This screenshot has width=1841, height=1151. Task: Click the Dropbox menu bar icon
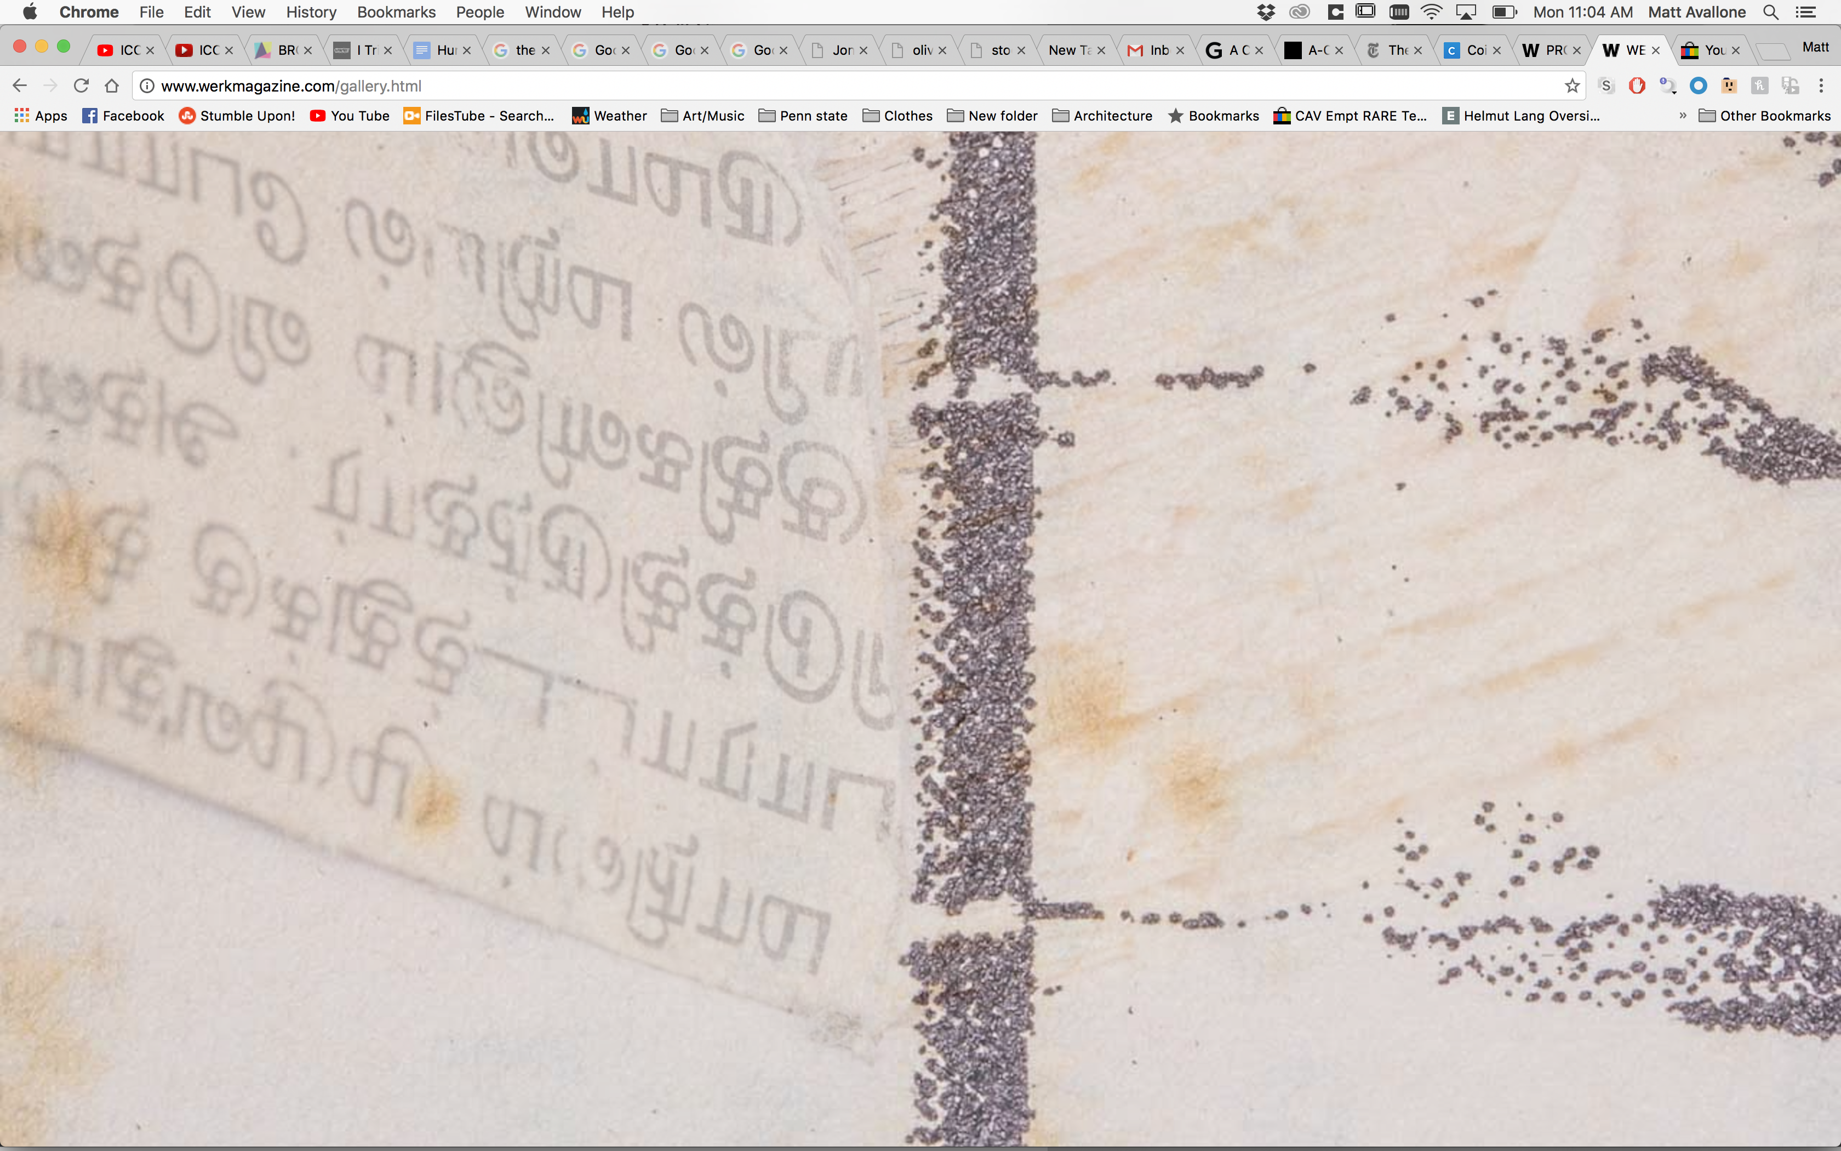pyautogui.click(x=1266, y=12)
